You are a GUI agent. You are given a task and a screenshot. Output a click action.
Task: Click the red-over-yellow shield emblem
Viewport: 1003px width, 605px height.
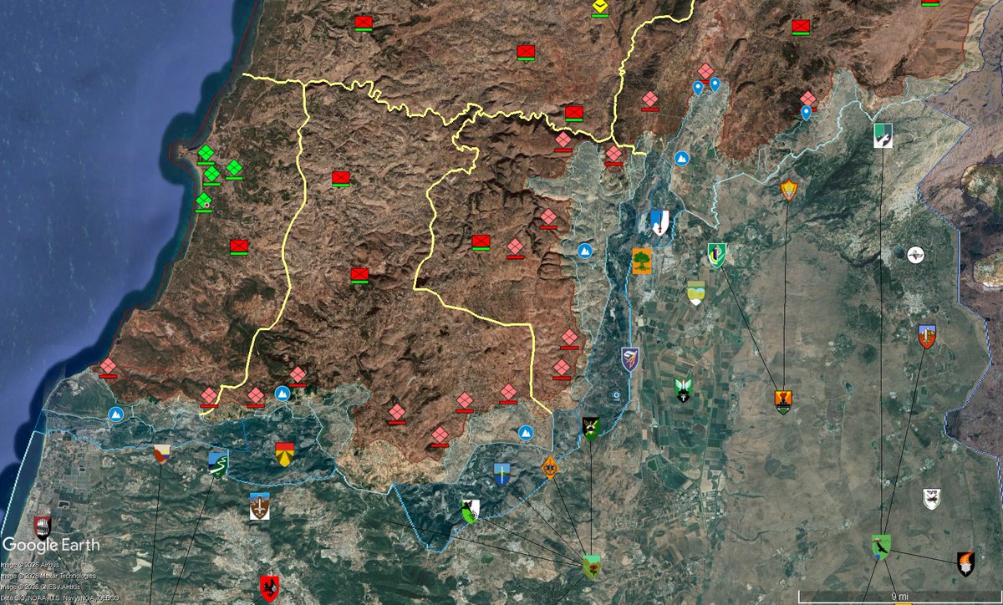click(x=284, y=454)
